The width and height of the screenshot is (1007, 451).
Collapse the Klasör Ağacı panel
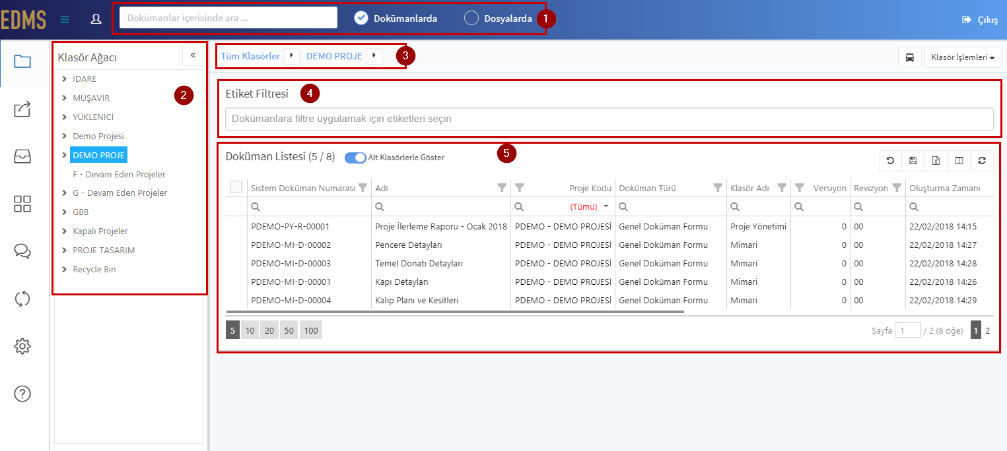coord(193,55)
